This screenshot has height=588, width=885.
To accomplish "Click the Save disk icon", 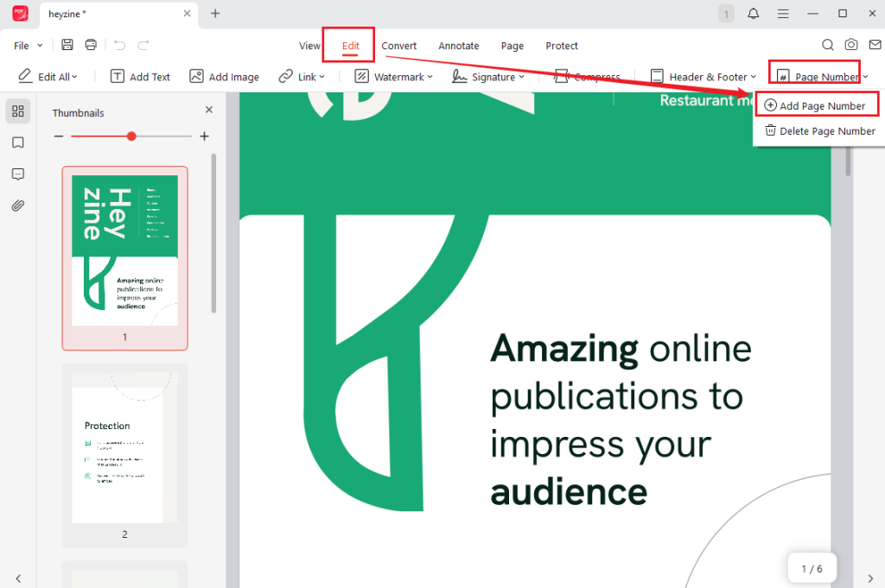I will pos(67,45).
